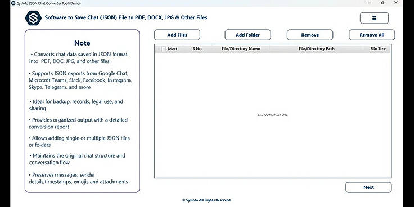Click the Remove All button

click(372, 35)
